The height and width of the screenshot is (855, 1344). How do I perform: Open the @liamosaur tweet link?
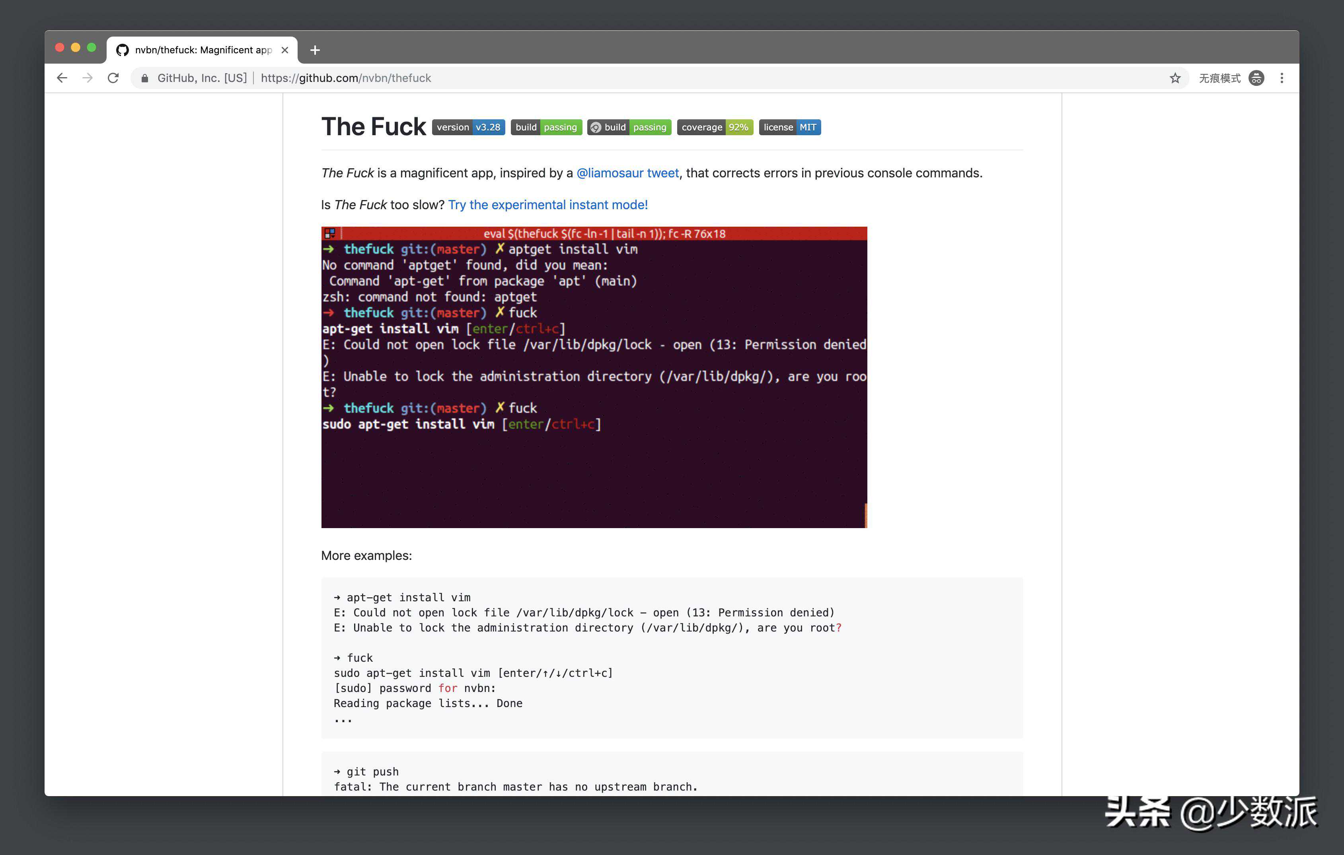pyautogui.click(x=627, y=173)
